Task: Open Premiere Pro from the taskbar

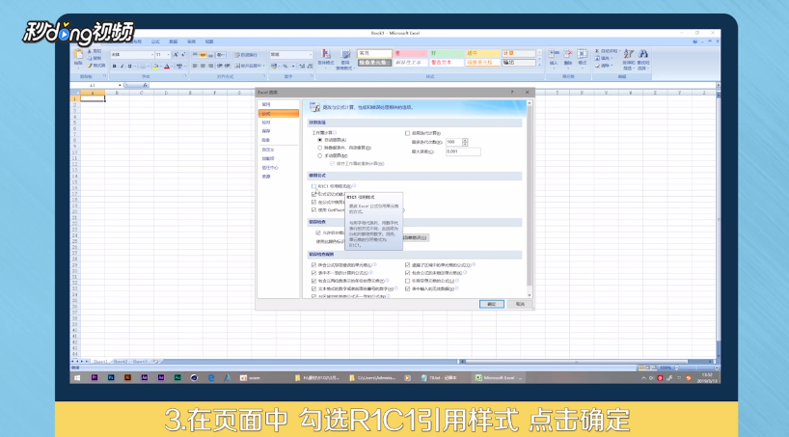Action: pyautogui.click(x=95, y=377)
